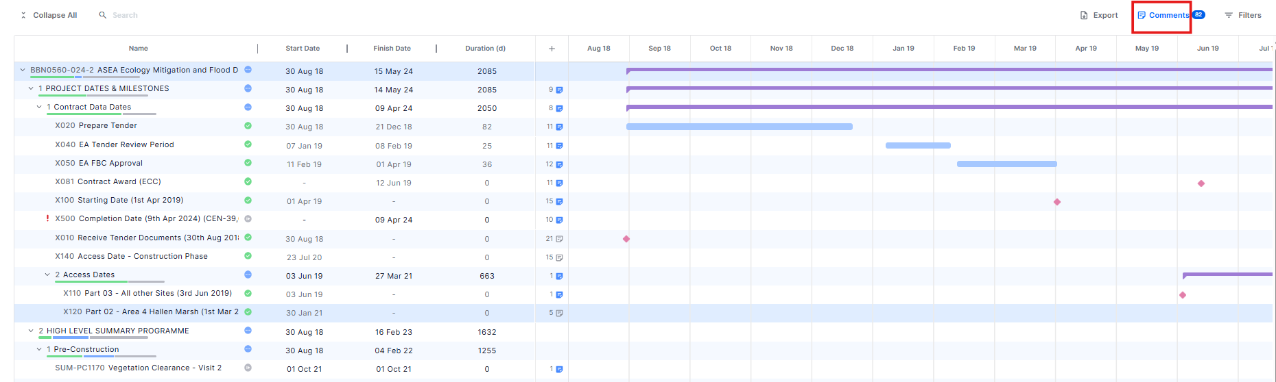Open the Comments panel
Viewport: 1276px width, 382px height.
(x=1163, y=15)
